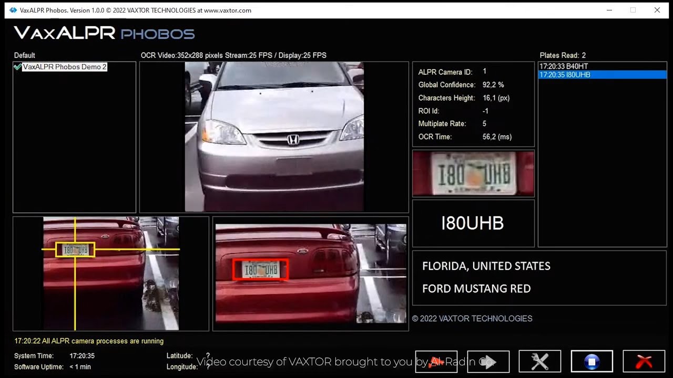Click the Longitude label
This screenshot has width=673, height=378.
point(182,367)
